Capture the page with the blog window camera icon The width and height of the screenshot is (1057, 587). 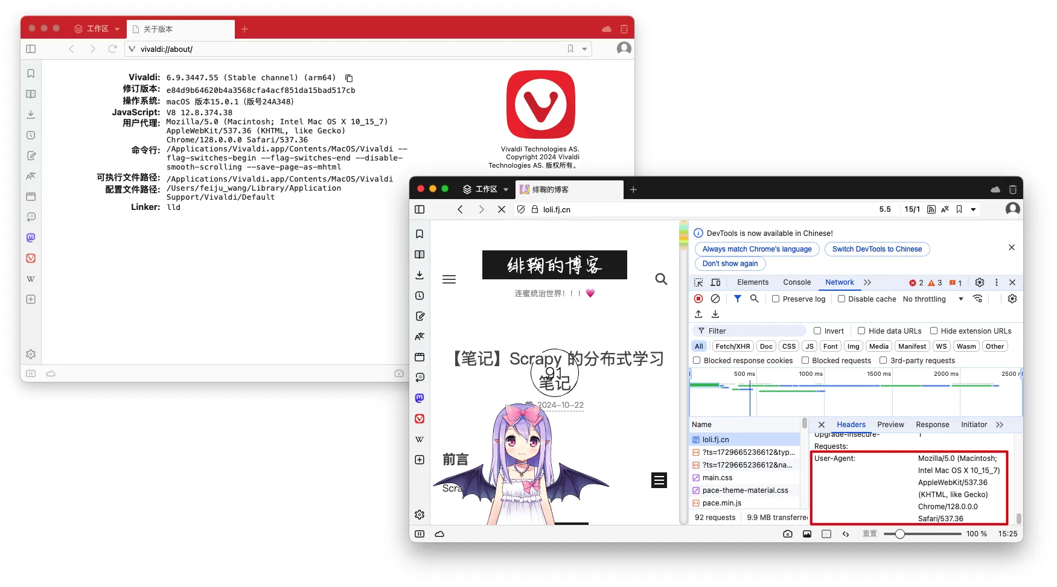coord(788,534)
